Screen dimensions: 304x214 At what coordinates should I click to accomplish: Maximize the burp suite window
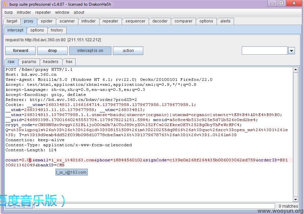tap(281, 3)
